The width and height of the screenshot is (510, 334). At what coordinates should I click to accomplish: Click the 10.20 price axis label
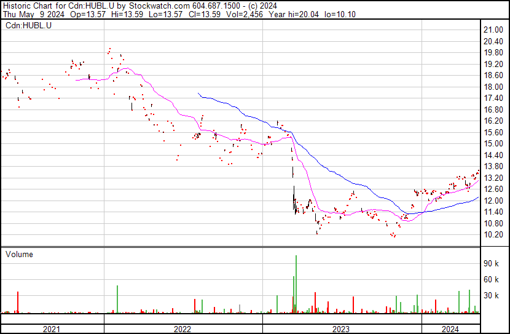[493, 235]
